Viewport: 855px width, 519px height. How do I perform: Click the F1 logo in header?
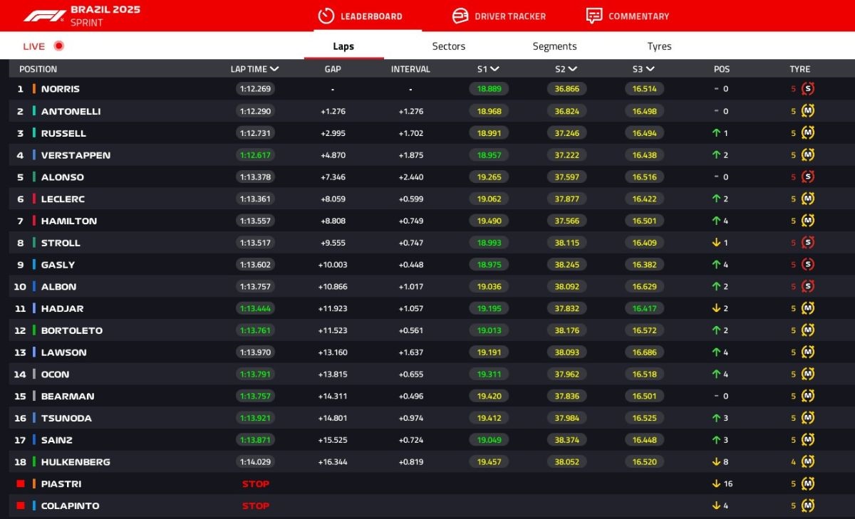coord(44,16)
